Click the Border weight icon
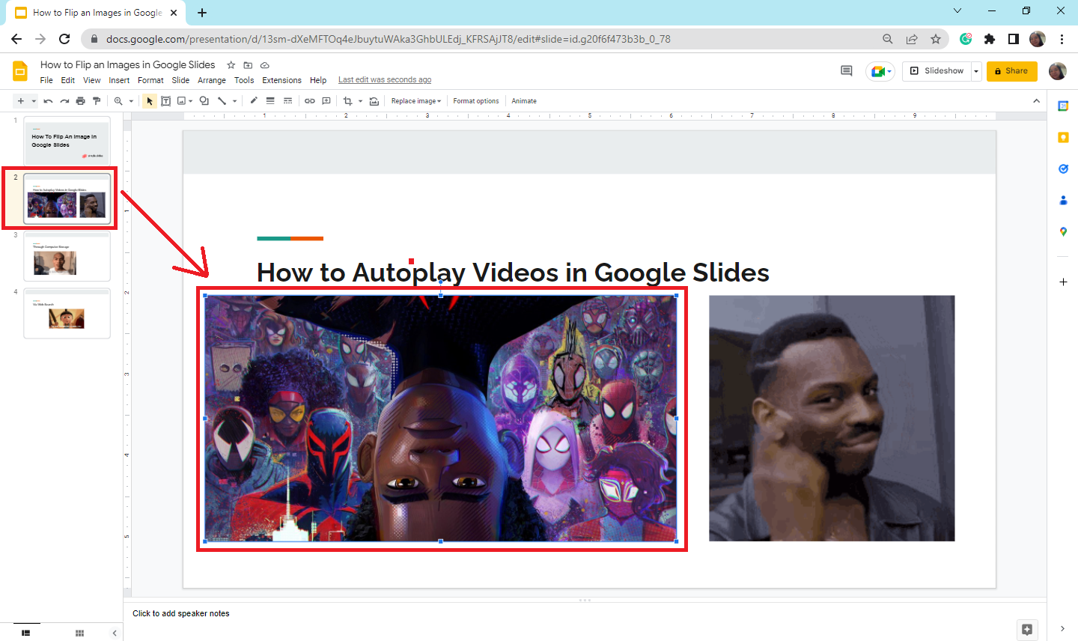Image resolution: width=1078 pixels, height=641 pixels. point(270,101)
